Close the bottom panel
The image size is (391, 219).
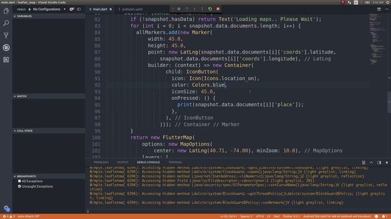point(387,162)
